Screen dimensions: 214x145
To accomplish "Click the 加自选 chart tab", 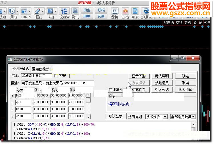I will [169, 23].
